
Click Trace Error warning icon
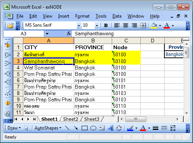coord(8,103)
